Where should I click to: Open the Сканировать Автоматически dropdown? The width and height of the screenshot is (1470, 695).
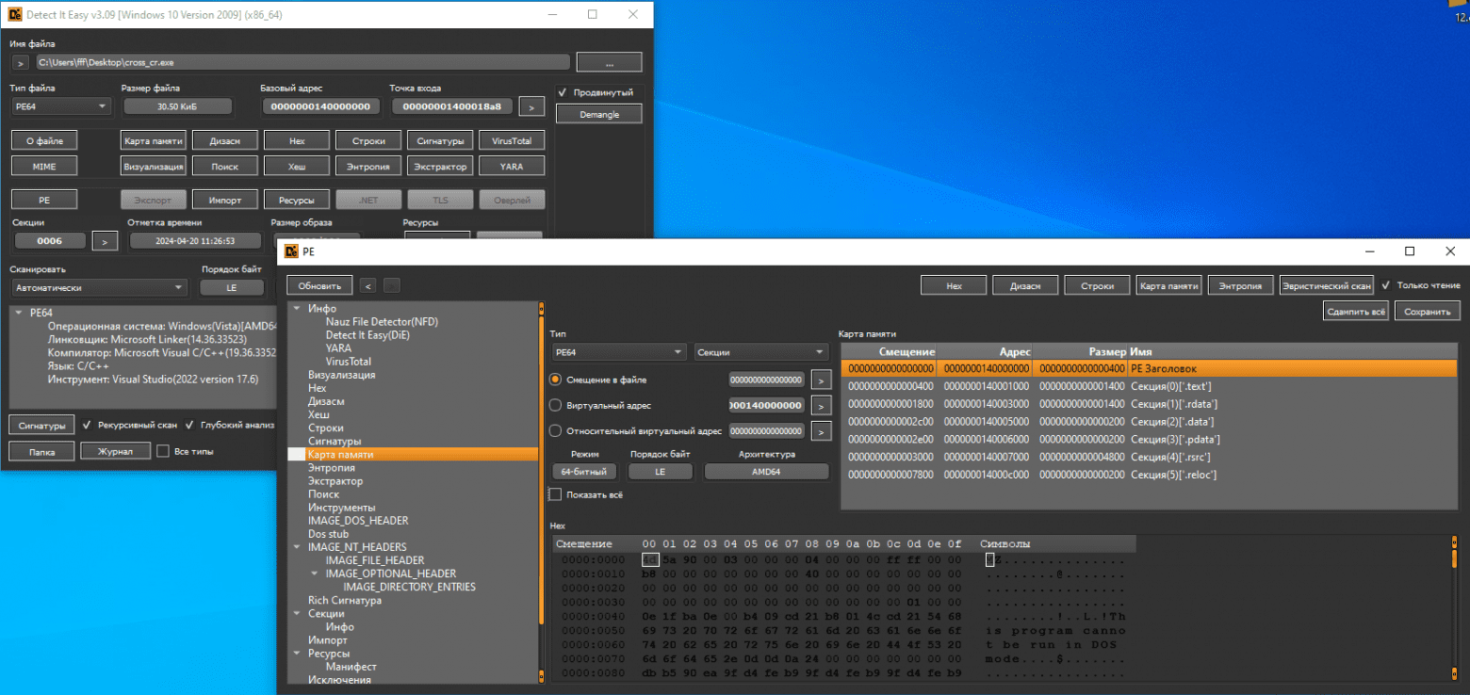[100, 287]
